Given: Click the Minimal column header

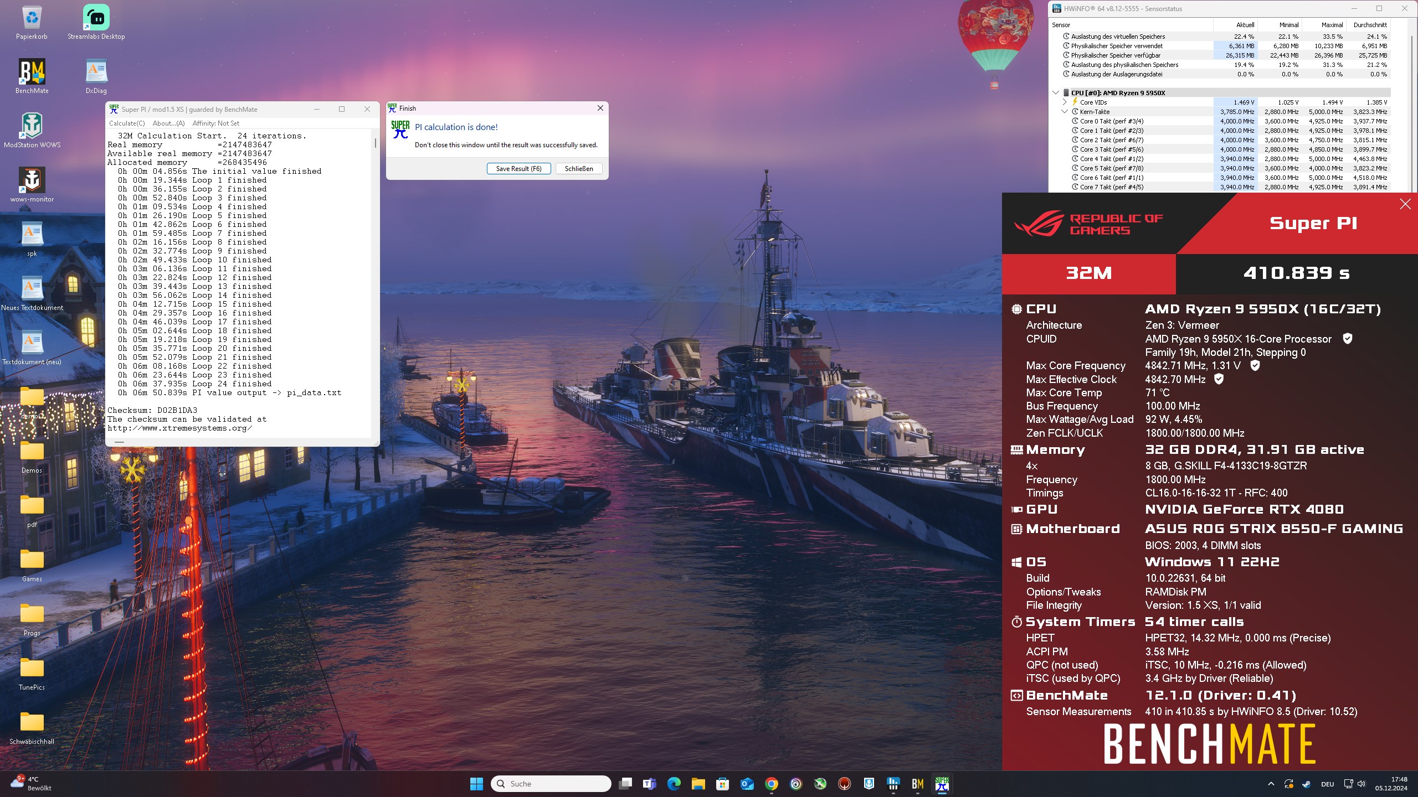Looking at the screenshot, I should [1280, 25].
